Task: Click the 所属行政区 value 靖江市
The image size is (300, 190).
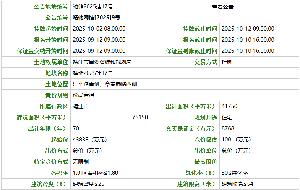Action: coord(81,106)
